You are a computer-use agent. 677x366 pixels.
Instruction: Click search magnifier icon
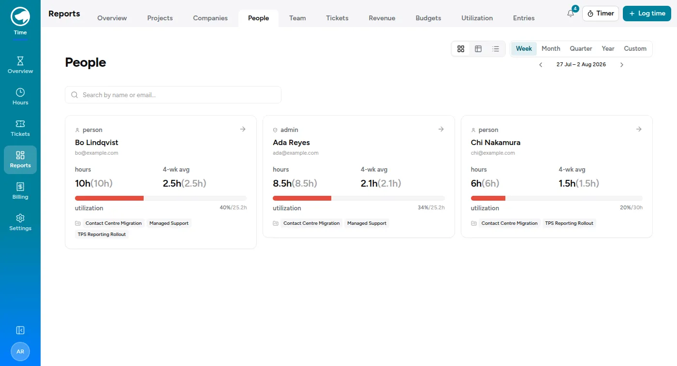coord(74,95)
